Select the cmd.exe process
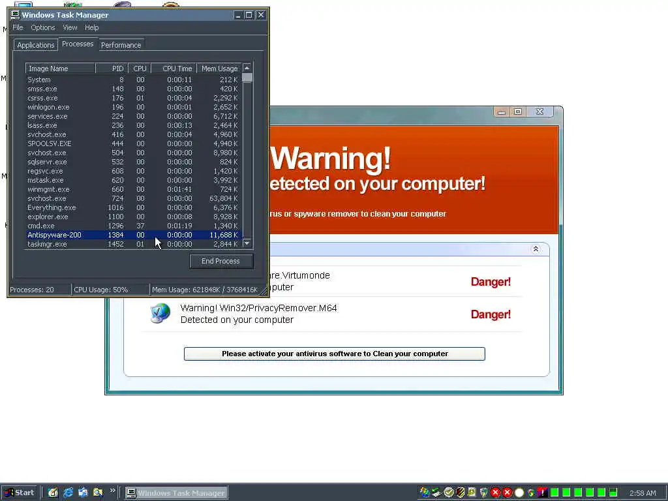The height and width of the screenshot is (501, 668). pos(133,226)
